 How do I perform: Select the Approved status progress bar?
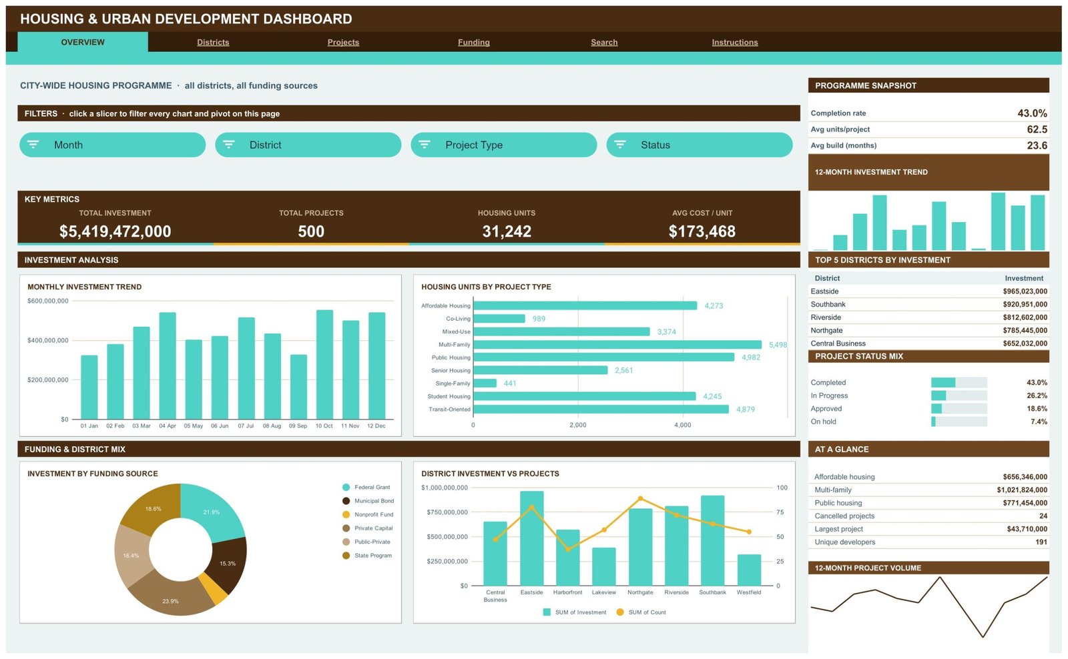coord(959,409)
